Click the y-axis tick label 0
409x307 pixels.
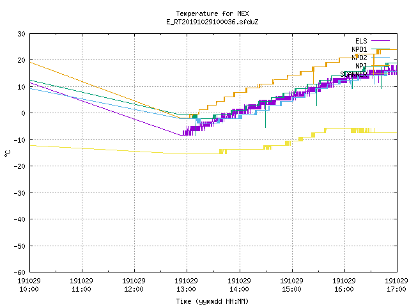[x=24, y=113]
